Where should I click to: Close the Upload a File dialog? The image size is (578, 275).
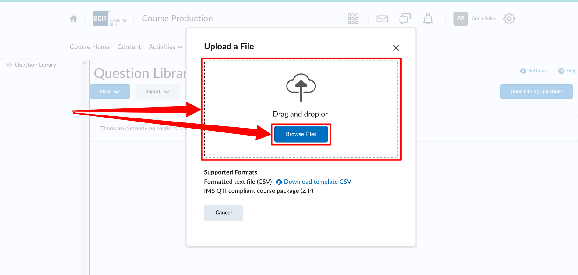pyautogui.click(x=396, y=48)
